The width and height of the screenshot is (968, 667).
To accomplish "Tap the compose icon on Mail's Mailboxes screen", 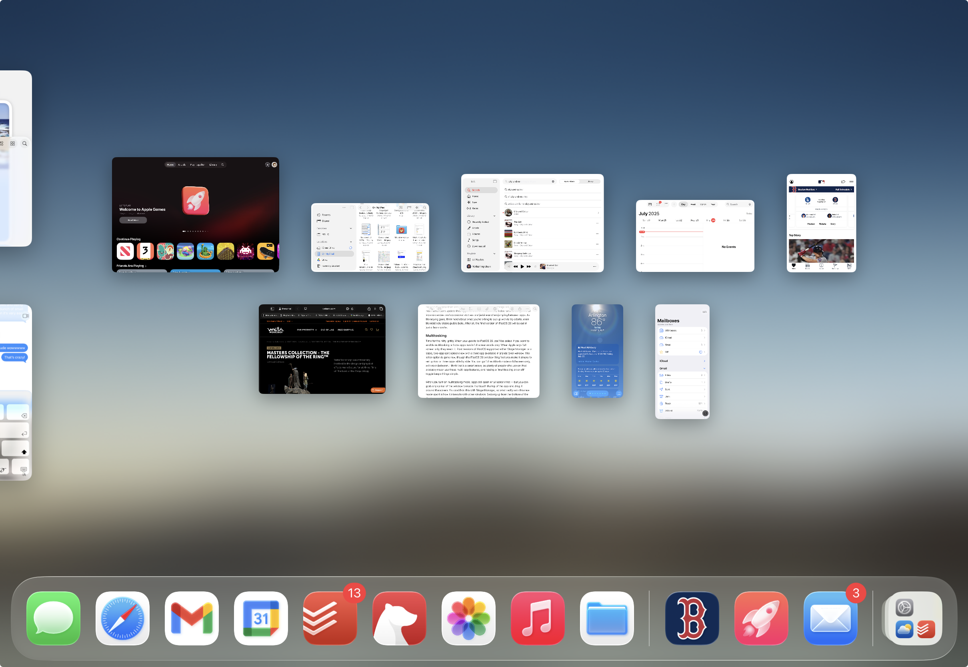I will [x=706, y=413].
